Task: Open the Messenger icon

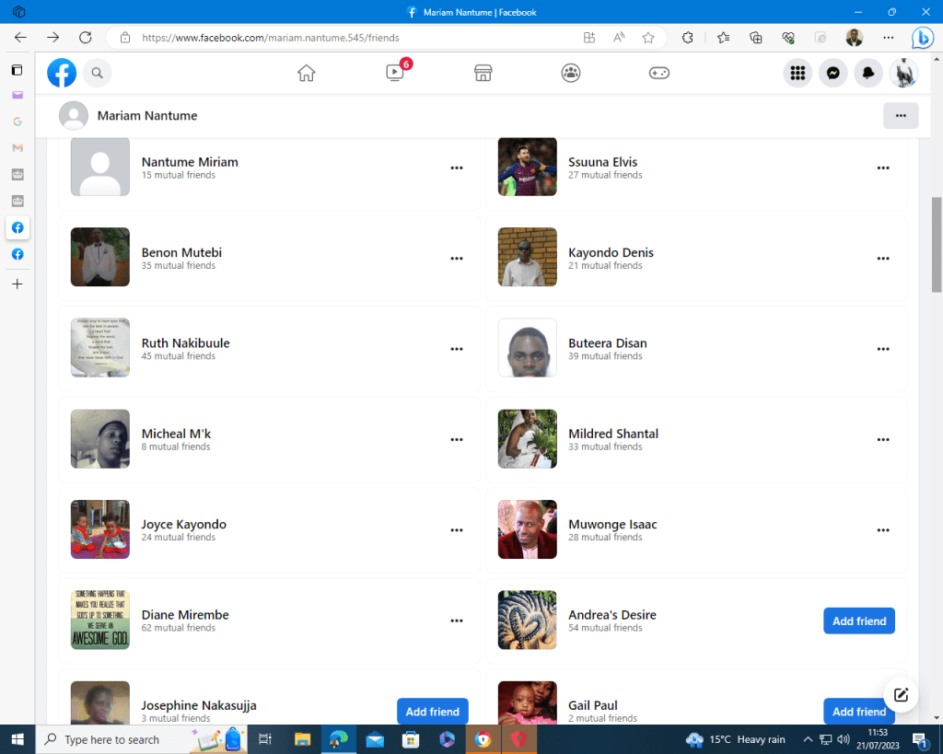Action: point(833,73)
